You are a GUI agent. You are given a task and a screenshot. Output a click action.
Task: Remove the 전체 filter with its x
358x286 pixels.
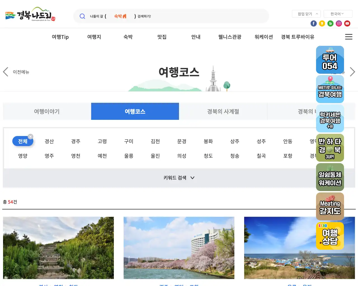30,137
